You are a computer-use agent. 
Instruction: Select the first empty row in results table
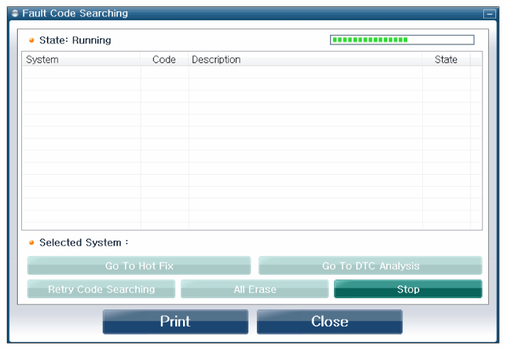pos(252,72)
